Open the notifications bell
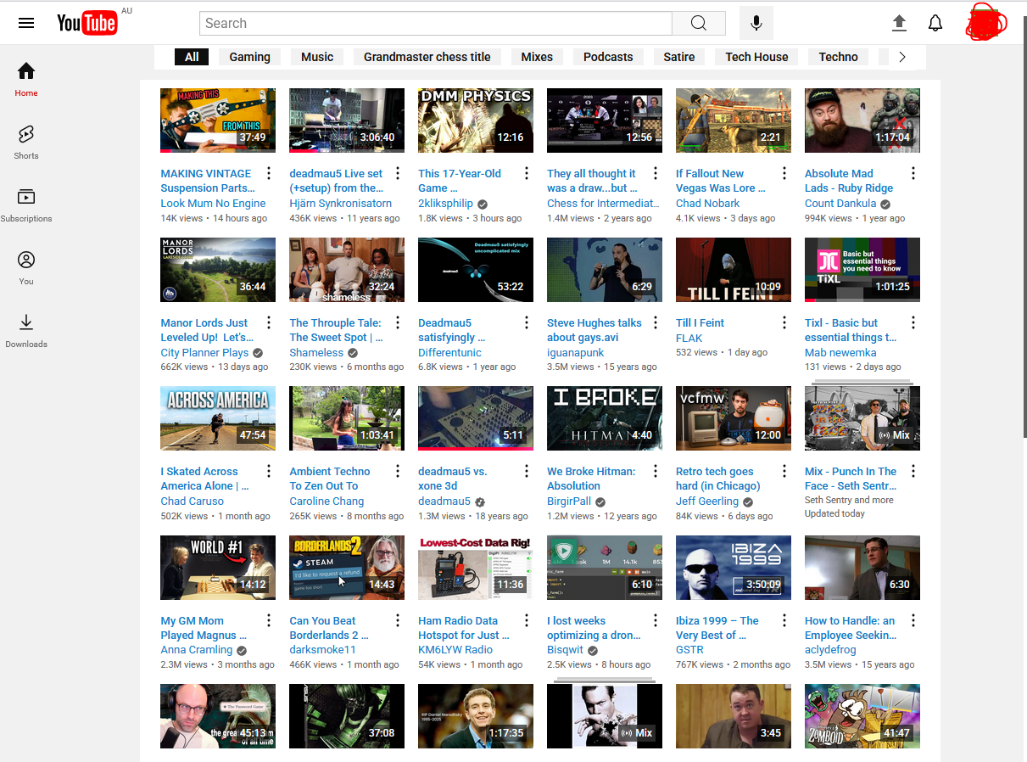1027x762 pixels. (x=935, y=23)
